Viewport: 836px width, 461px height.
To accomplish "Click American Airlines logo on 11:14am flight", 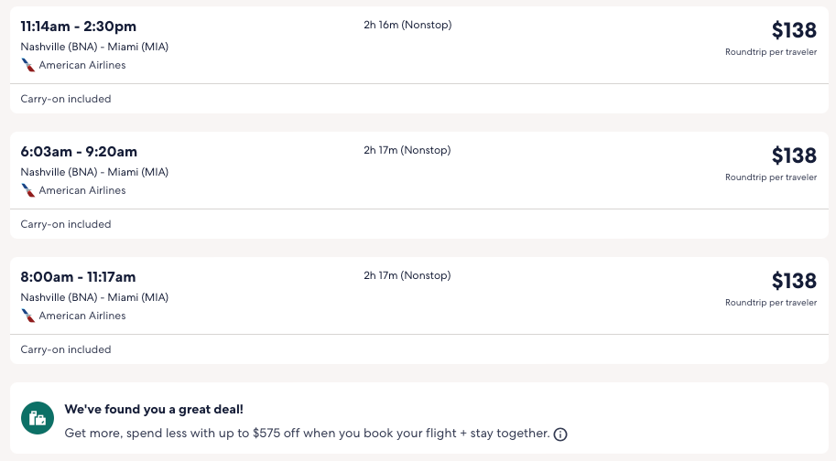I will tap(28, 66).
